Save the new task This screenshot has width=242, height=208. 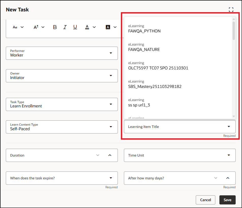pos(227,200)
